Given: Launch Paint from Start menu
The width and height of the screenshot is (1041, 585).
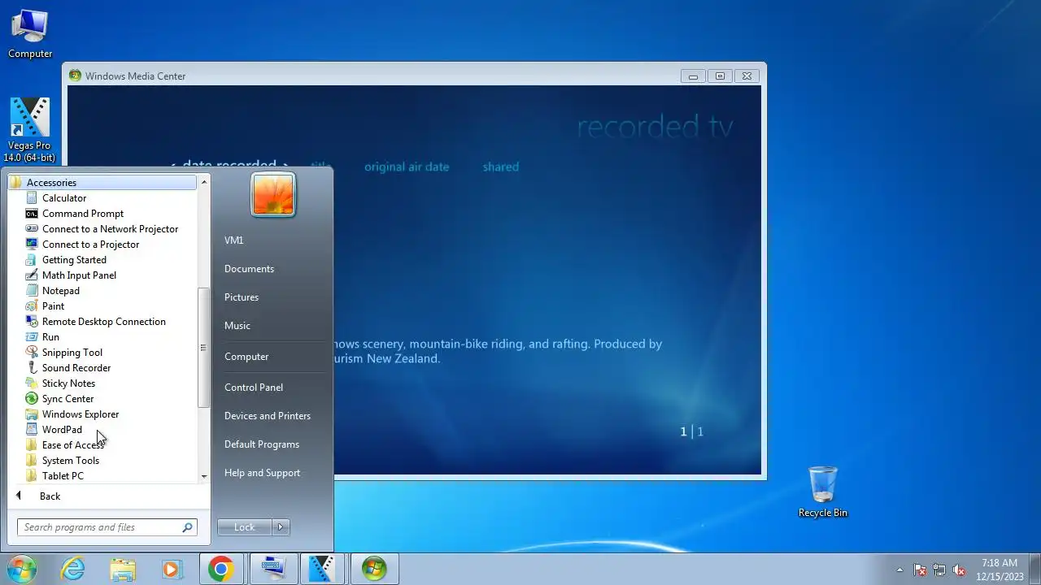Looking at the screenshot, I should tap(53, 306).
